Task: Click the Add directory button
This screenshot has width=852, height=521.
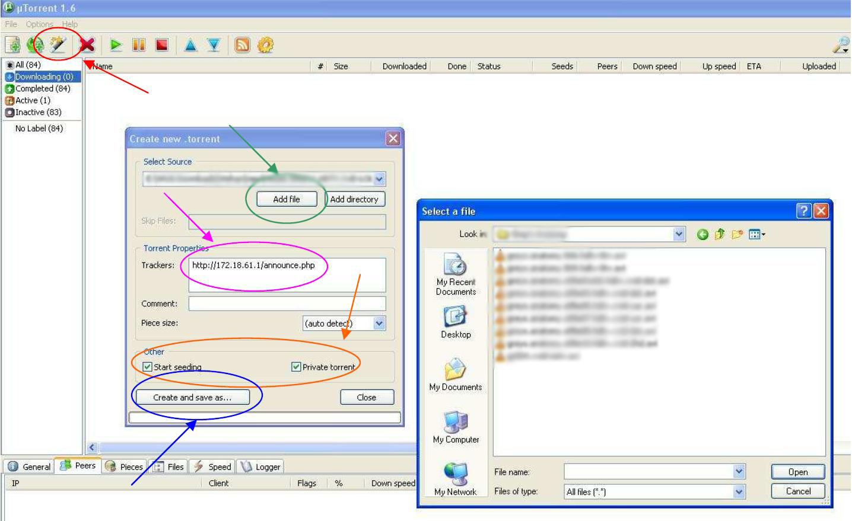Action: (x=354, y=199)
